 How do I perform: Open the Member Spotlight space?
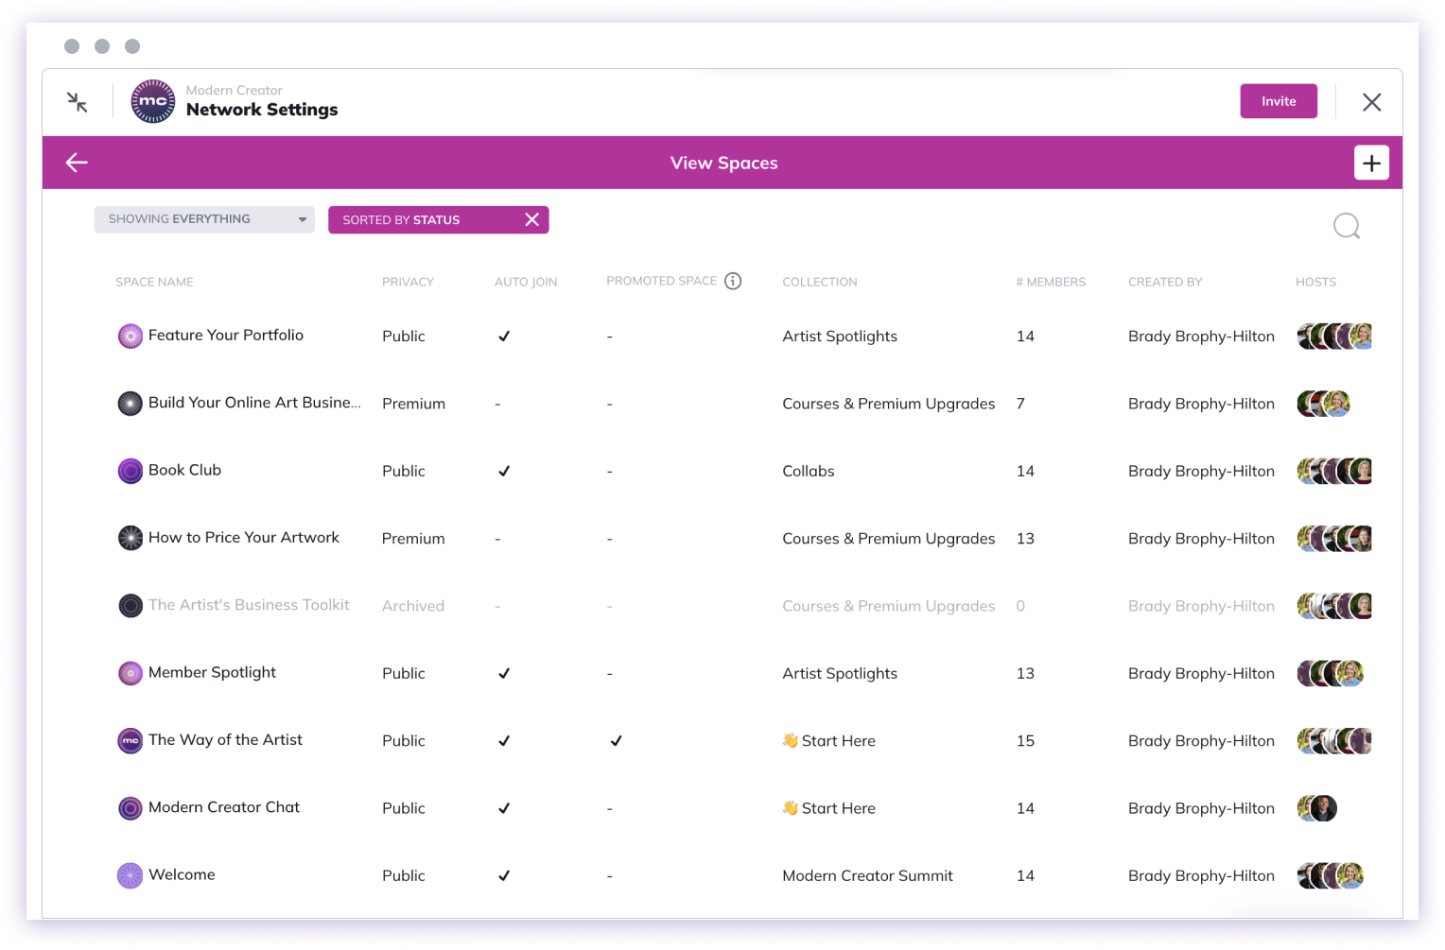point(212,672)
